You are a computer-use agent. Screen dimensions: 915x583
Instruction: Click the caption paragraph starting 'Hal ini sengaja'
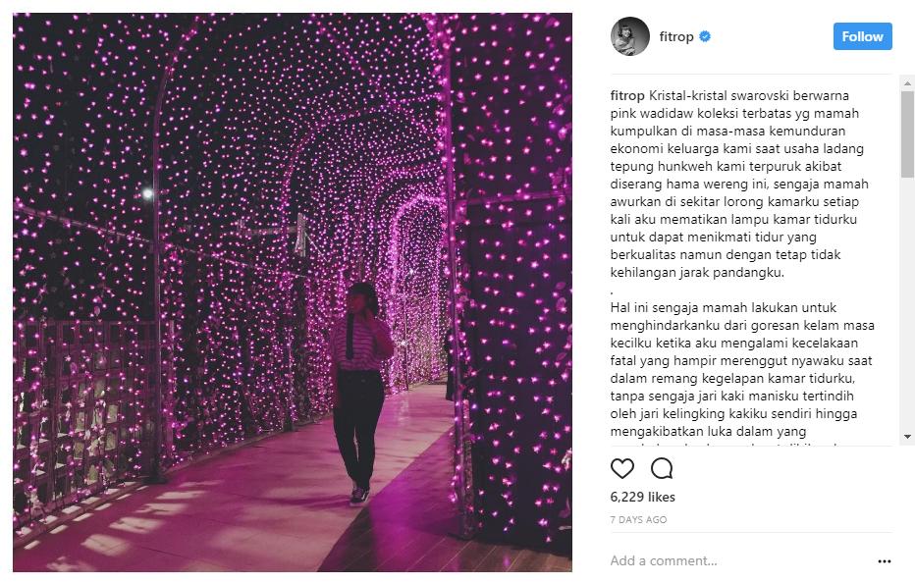point(741,369)
